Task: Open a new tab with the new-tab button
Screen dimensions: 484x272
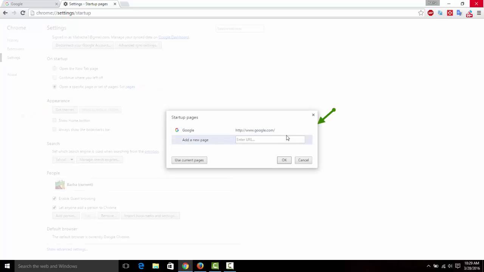Action: [x=124, y=4]
